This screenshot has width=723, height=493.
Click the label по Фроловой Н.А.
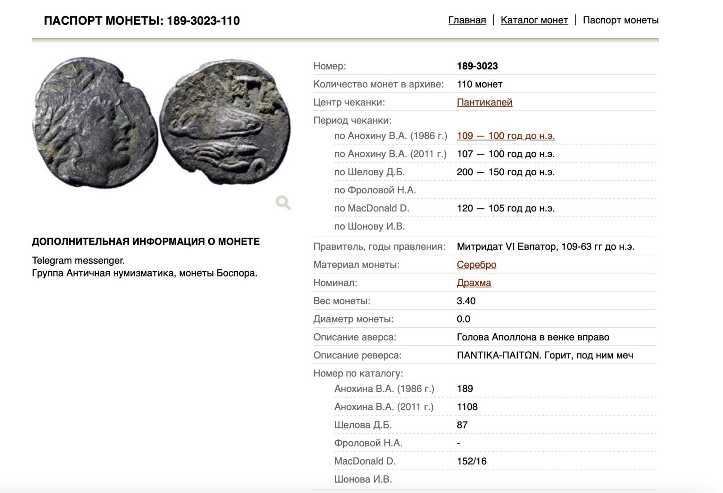(375, 190)
